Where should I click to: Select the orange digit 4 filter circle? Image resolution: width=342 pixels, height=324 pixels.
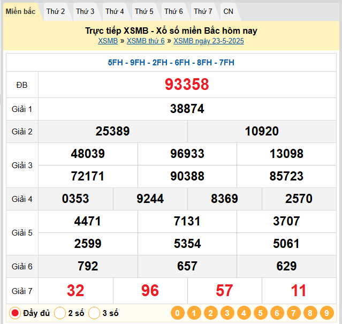[x=244, y=313]
